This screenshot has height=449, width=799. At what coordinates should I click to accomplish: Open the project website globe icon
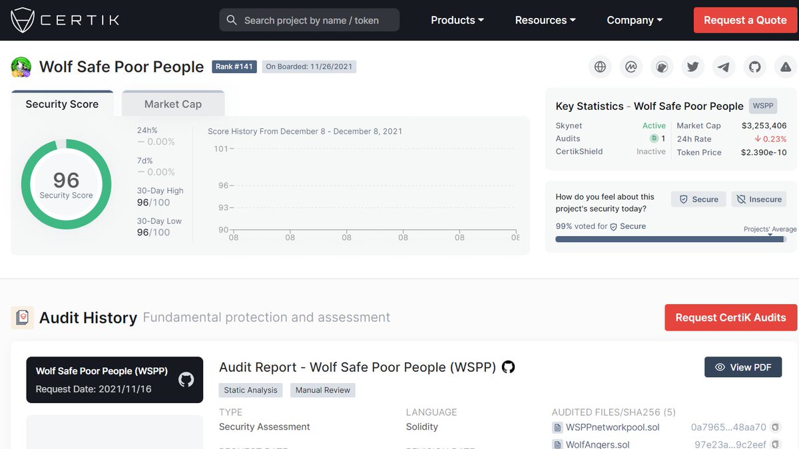(x=600, y=67)
